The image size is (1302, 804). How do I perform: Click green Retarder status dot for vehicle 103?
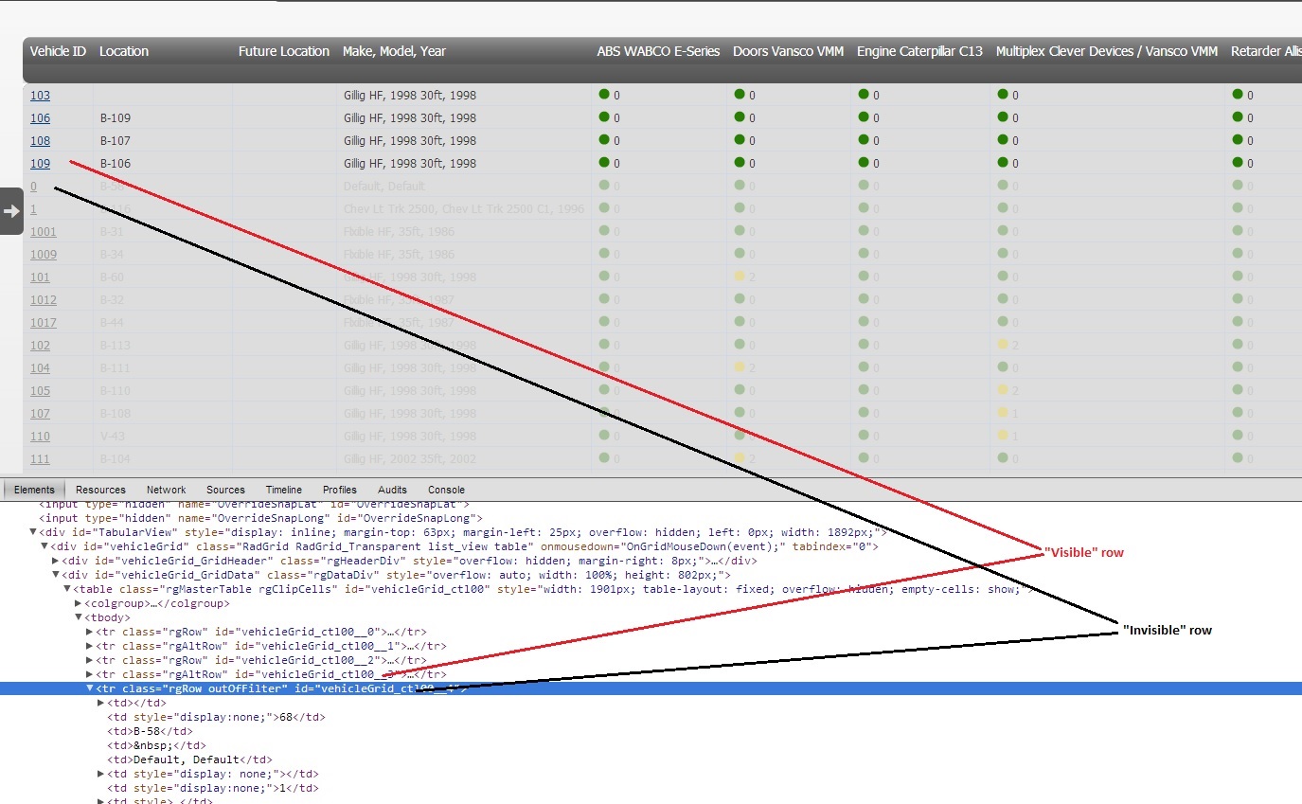point(1237,94)
